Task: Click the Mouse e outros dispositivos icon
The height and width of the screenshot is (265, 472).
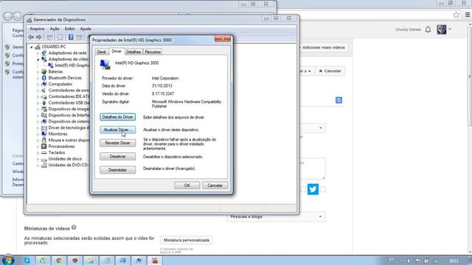Action: click(44, 141)
